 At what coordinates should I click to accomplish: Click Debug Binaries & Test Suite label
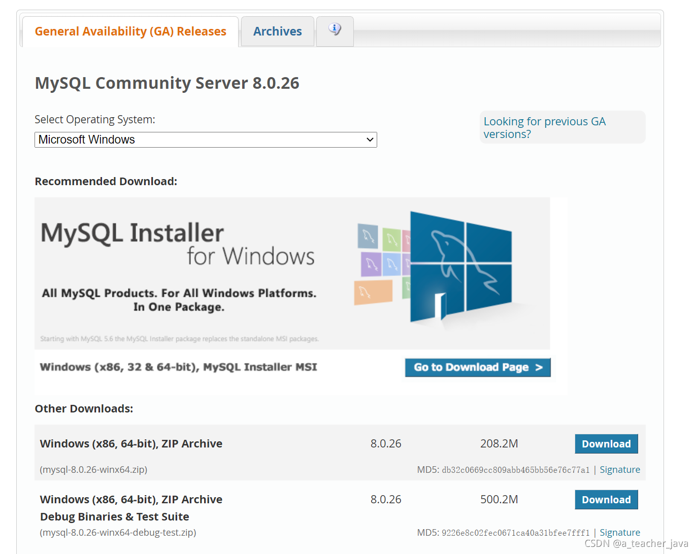(x=114, y=517)
